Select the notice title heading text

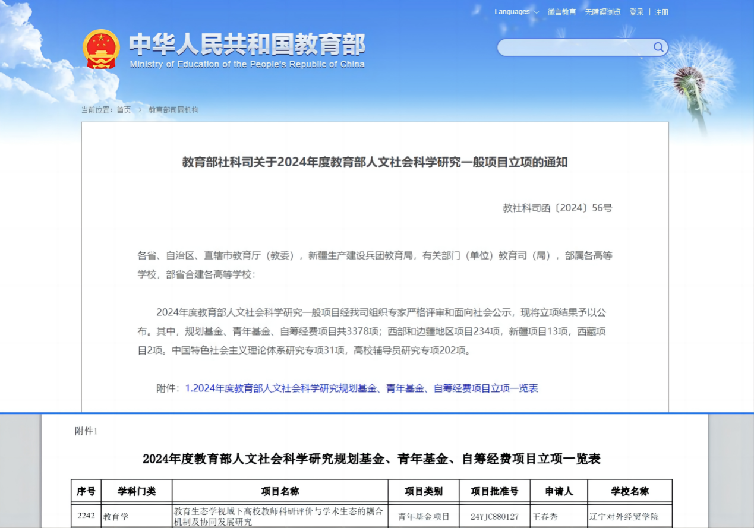click(x=375, y=162)
